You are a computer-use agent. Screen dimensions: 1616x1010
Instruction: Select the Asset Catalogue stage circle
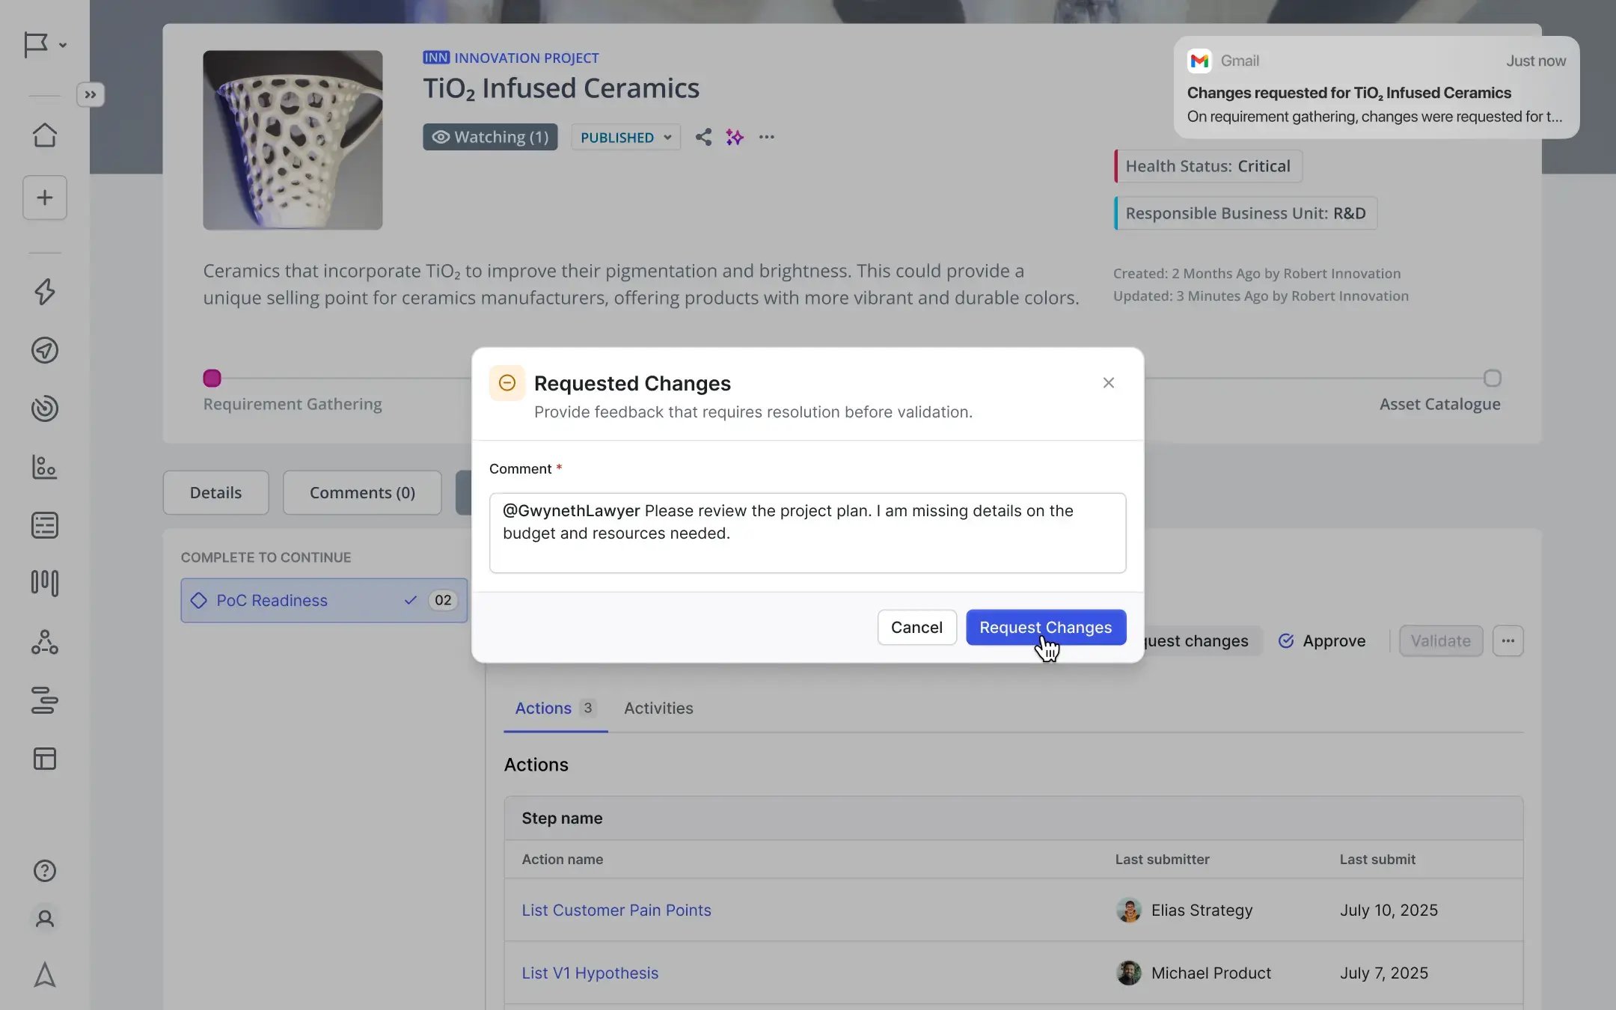pos(1492,379)
